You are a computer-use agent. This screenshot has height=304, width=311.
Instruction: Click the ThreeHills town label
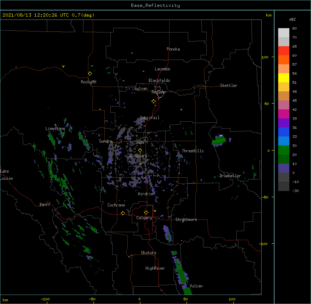[x=193, y=151]
